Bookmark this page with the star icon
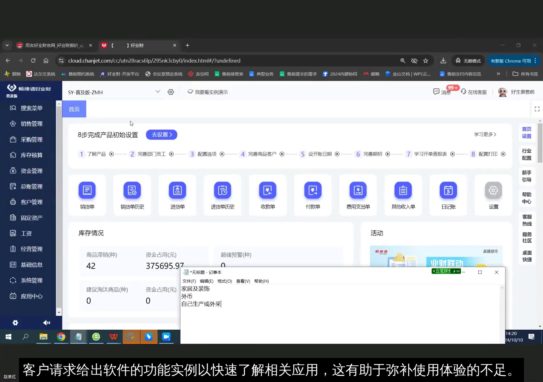The height and width of the screenshot is (382, 543). [x=426, y=61]
